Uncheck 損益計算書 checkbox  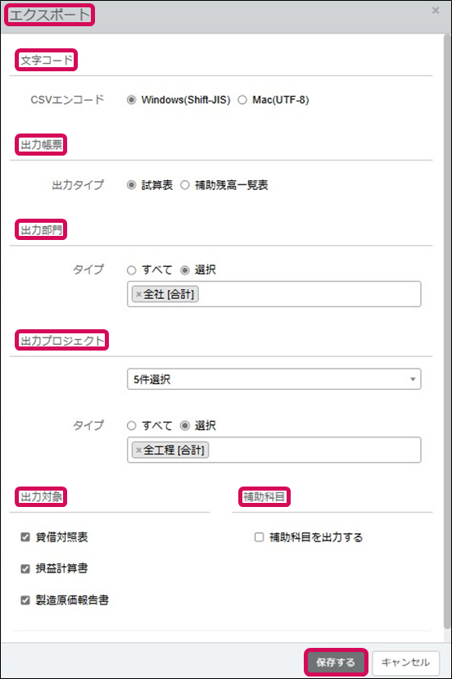click(x=25, y=568)
